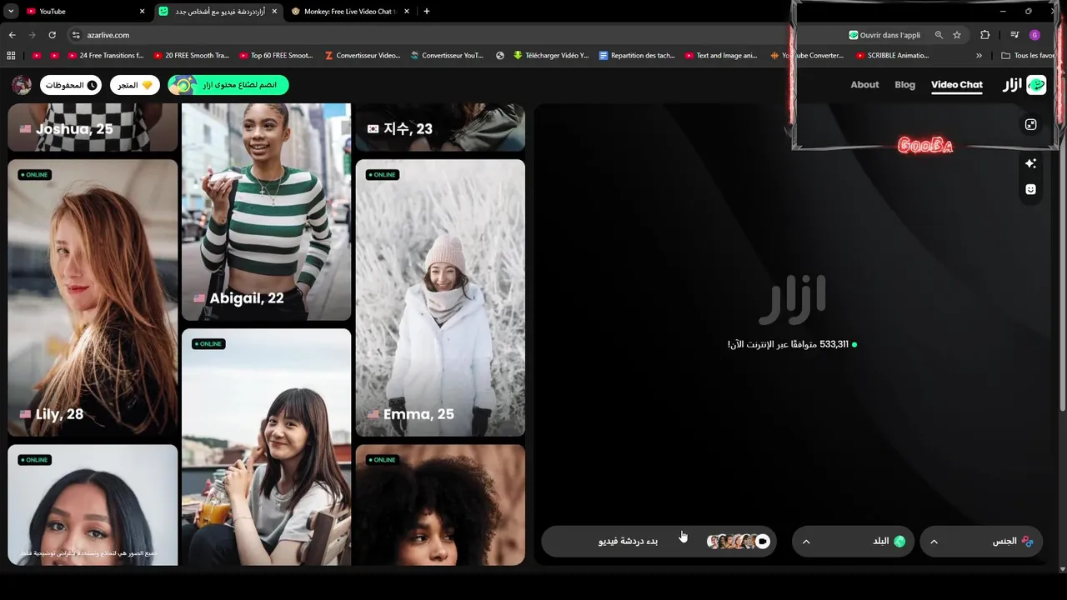Select the active Azar tab
Screen dimensions: 1067x600
(218, 12)
